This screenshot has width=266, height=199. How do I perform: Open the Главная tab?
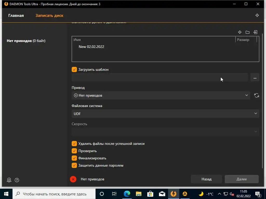tap(16, 15)
